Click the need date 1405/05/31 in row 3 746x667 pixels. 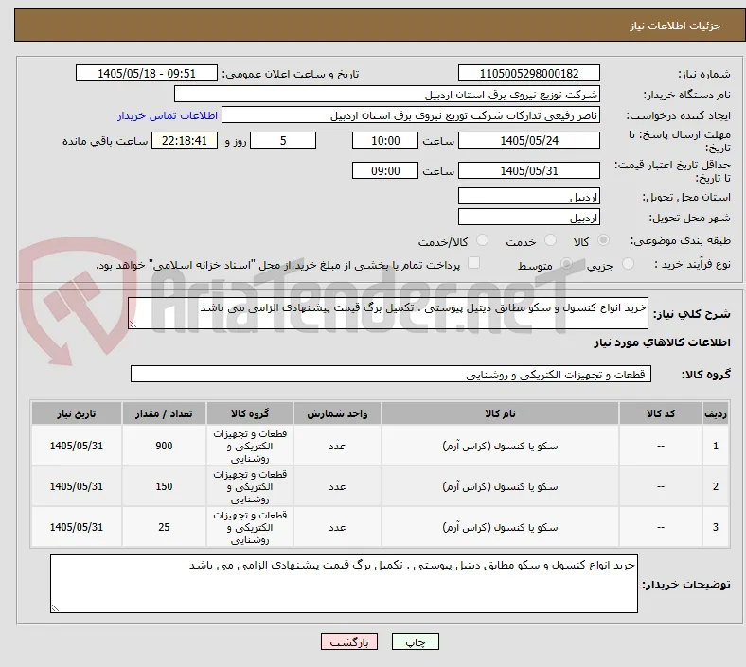(76, 527)
